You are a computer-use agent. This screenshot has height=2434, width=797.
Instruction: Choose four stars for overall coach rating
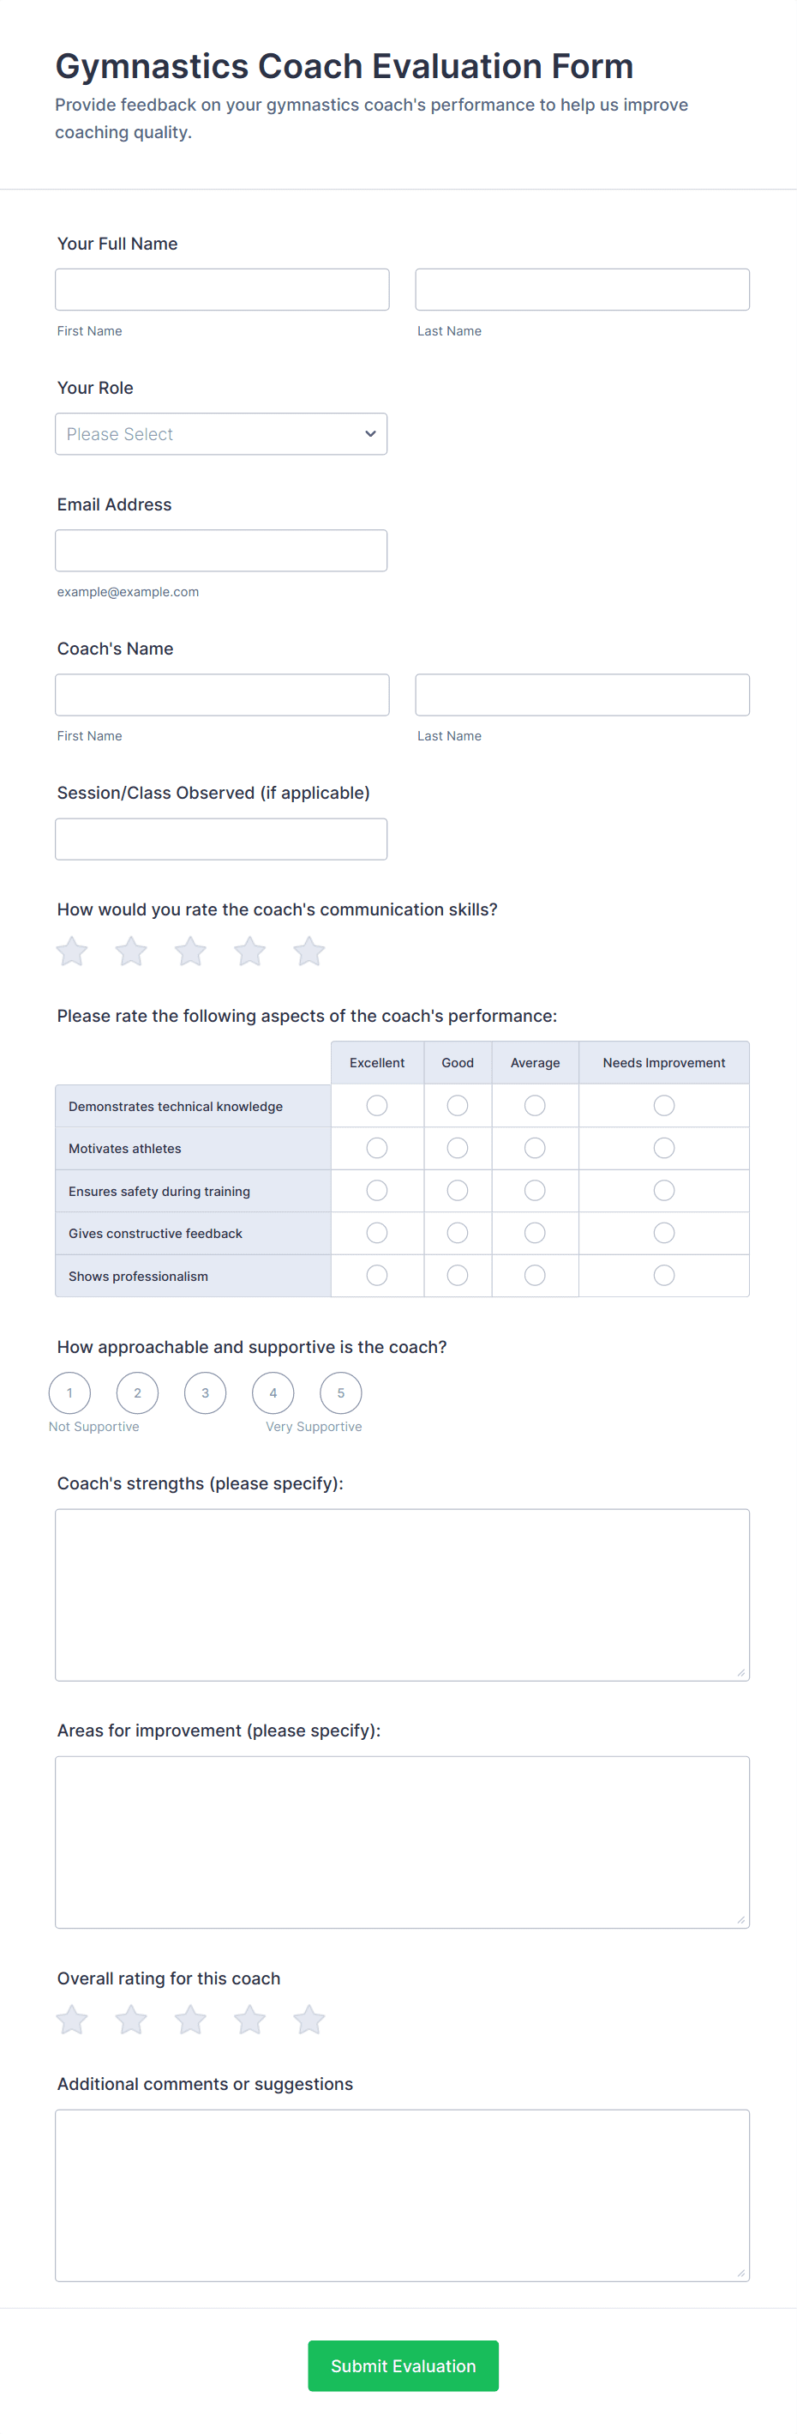(250, 2020)
